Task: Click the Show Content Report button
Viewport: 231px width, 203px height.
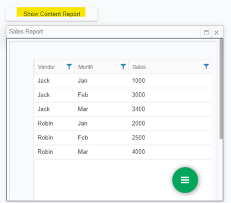Action: (x=52, y=14)
